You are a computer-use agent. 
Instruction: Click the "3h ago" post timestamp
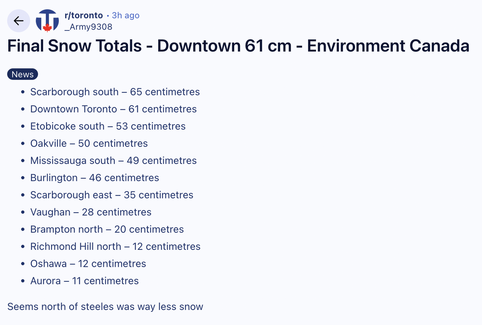(x=125, y=15)
